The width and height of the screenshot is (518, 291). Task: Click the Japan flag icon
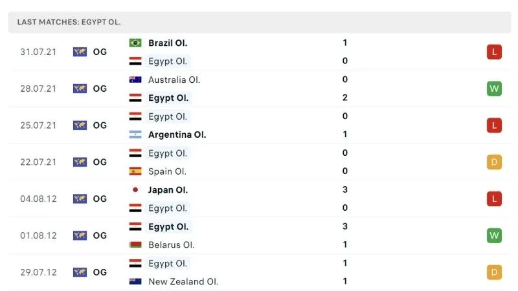pos(135,190)
